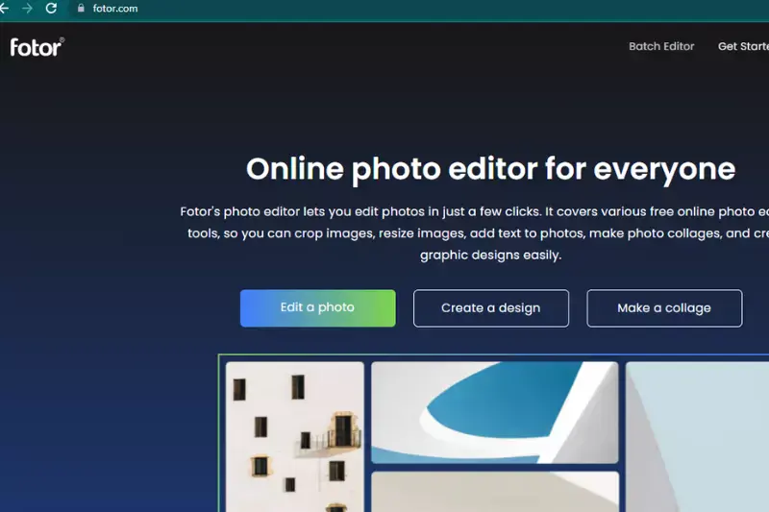Select the blue curved architecture photo

coord(494,412)
